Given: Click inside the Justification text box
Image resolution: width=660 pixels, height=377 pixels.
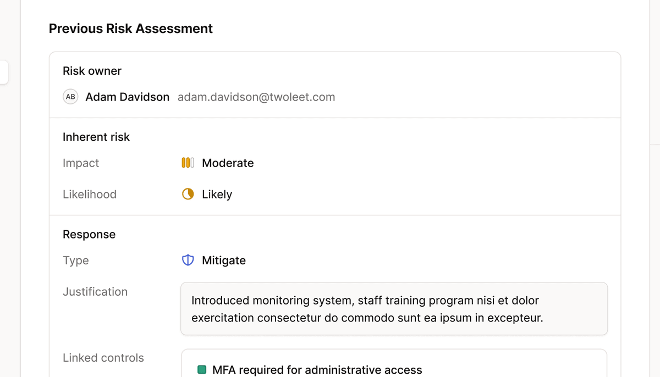Looking at the screenshot, I should coord(394,309).
